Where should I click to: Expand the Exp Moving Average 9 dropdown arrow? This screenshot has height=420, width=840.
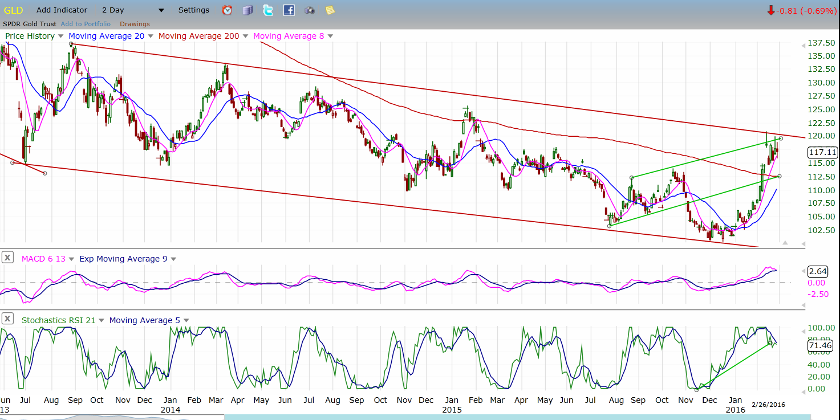click(173, 259)
